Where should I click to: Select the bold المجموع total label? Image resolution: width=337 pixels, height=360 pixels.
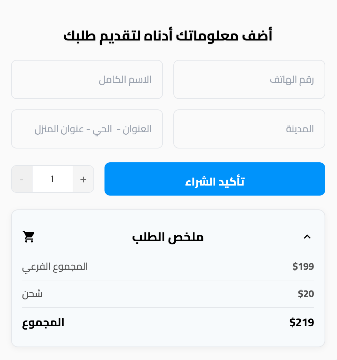point(43,323)
